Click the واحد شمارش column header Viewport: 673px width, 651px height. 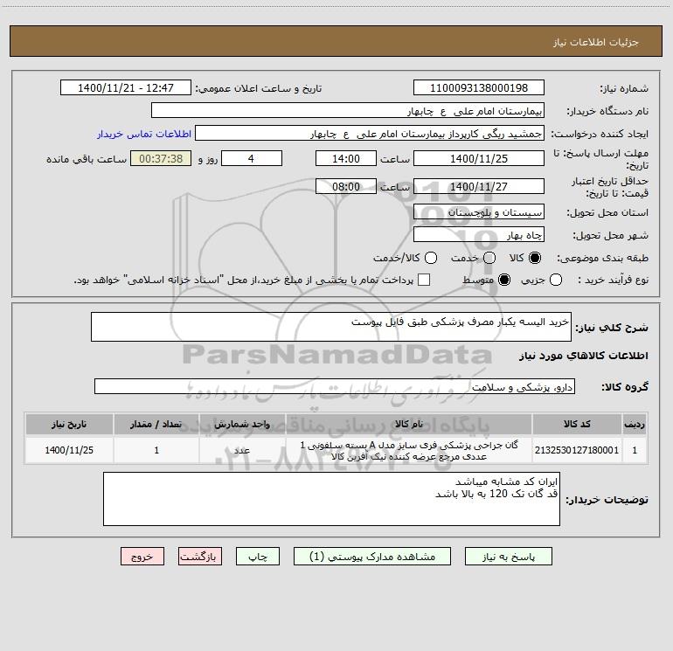pos(242,424)
